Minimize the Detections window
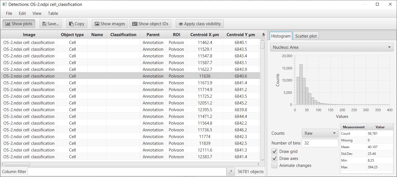The width and height of the screenshot is (397, 177). pyautogui.click(x=364, y=4)
